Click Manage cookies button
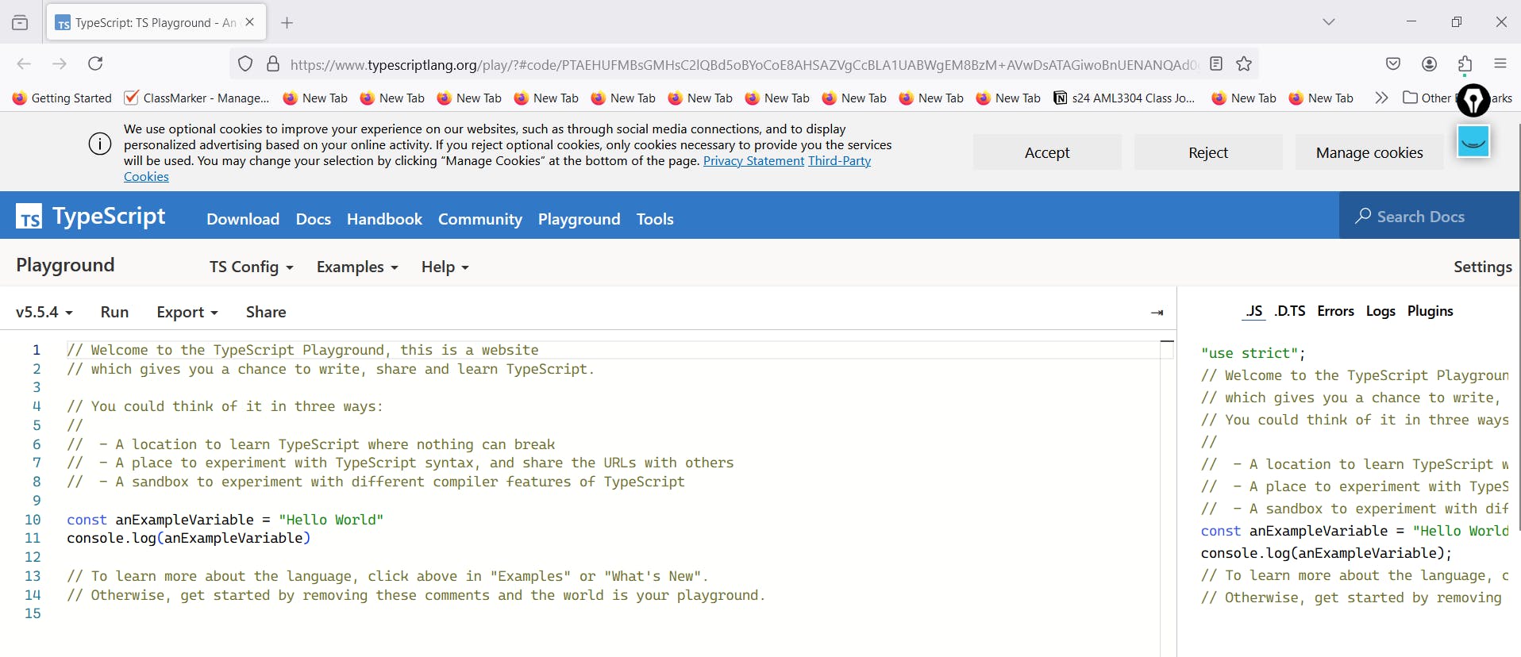This screenshot has width=1521, height=657. (x=1369, y=152)
